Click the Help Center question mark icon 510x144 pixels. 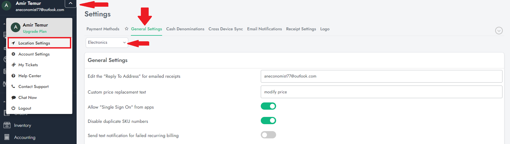[x=13, y=76]
